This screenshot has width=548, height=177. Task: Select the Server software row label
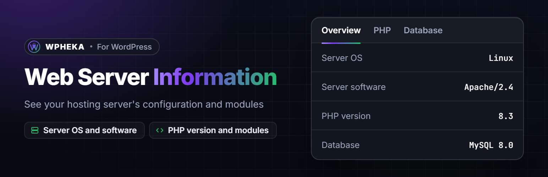(x=354, y=87)
